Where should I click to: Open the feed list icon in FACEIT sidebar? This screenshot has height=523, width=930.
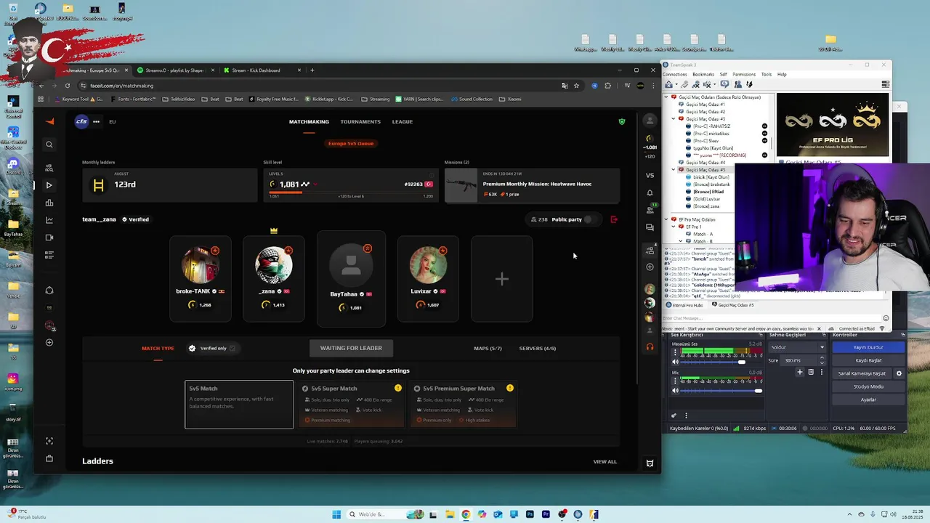(49, 255)
